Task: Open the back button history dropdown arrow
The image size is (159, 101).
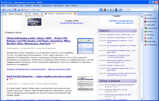Action: tap(6, 10)
